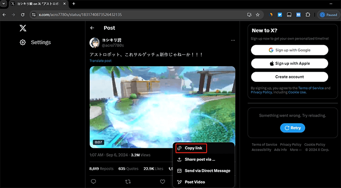Select the X post browser tab

(x=39, y=4)
